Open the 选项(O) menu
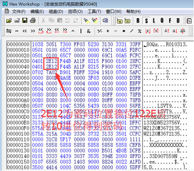194x171 pixels. [x=75, y=12]
